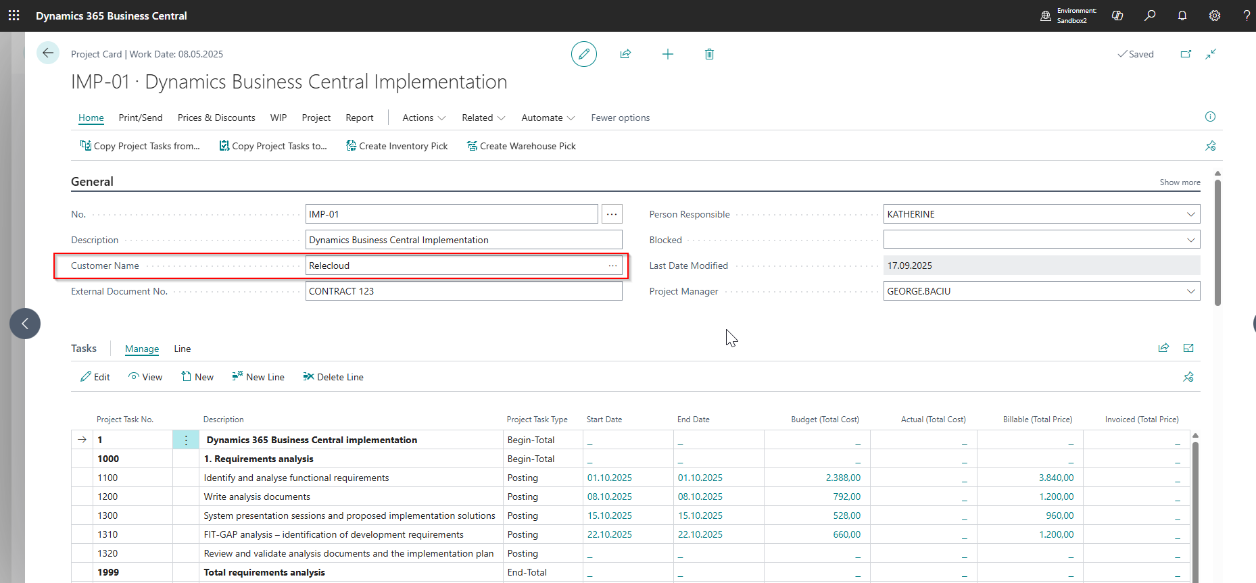Click View in the Tasks toolbar
Screen dimensions: 1256x583
click(x=145, y=377)
